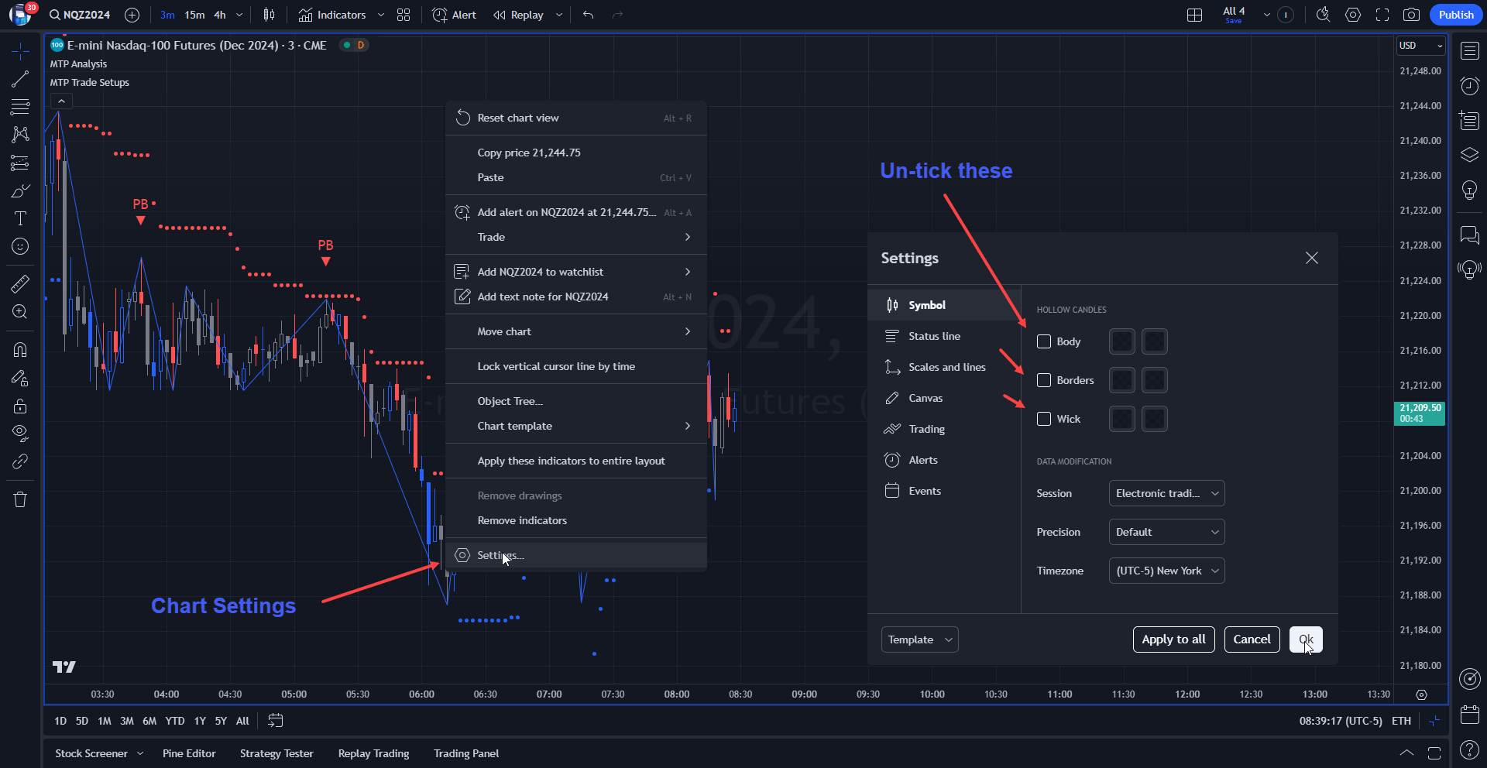
Task: Untick the Body checkbox under Hollow Candles
Action: tap(1043, 341)
